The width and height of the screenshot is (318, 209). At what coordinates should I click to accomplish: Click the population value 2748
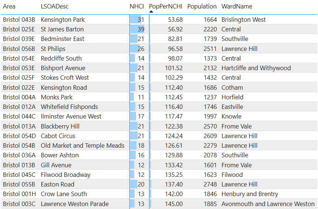tap(210, 184)
